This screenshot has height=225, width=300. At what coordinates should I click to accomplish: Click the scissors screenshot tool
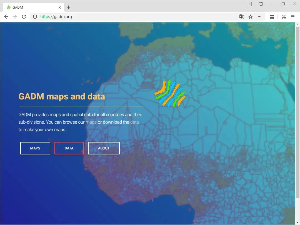284,17
